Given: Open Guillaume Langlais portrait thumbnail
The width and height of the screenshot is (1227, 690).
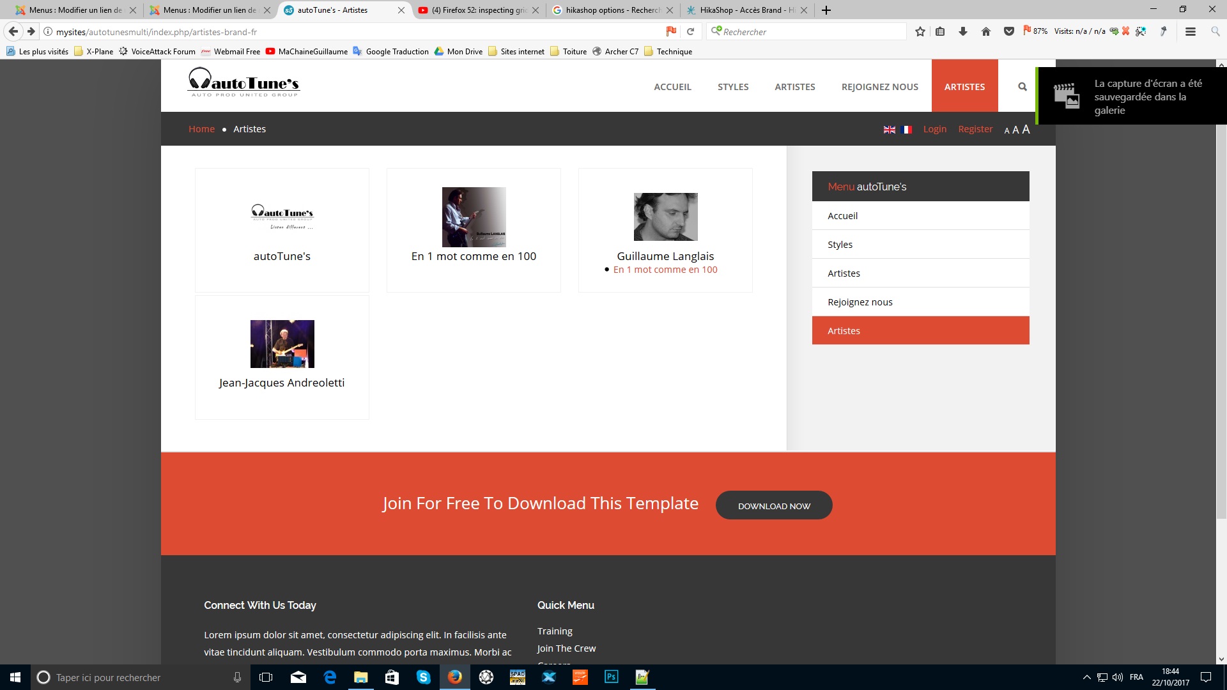Looking at the screenshot, I should click(x=665, y=217).
